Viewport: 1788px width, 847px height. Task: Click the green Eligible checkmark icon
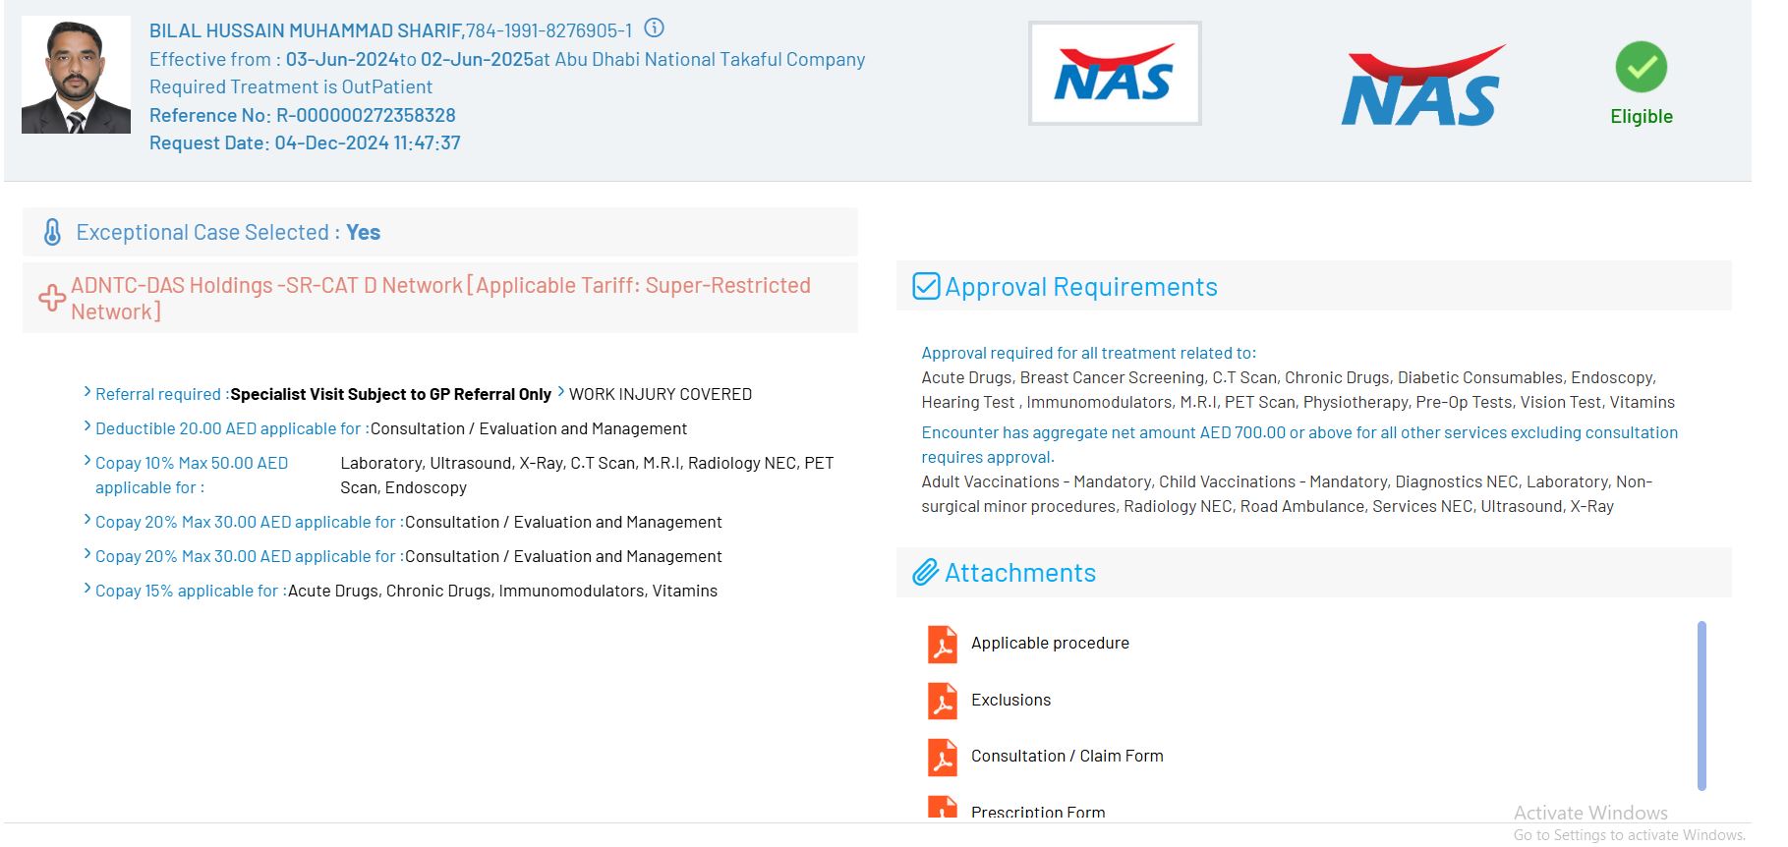pyautogui.click(x=1641, y=67)
